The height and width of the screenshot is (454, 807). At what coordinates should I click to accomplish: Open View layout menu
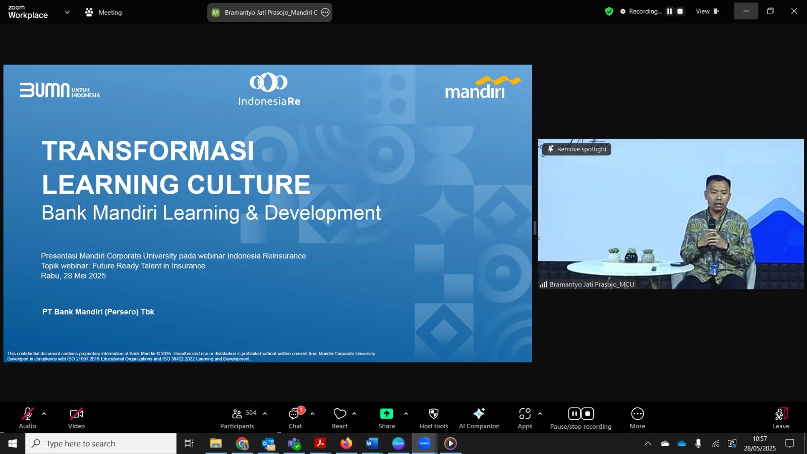tap(708, 11)
